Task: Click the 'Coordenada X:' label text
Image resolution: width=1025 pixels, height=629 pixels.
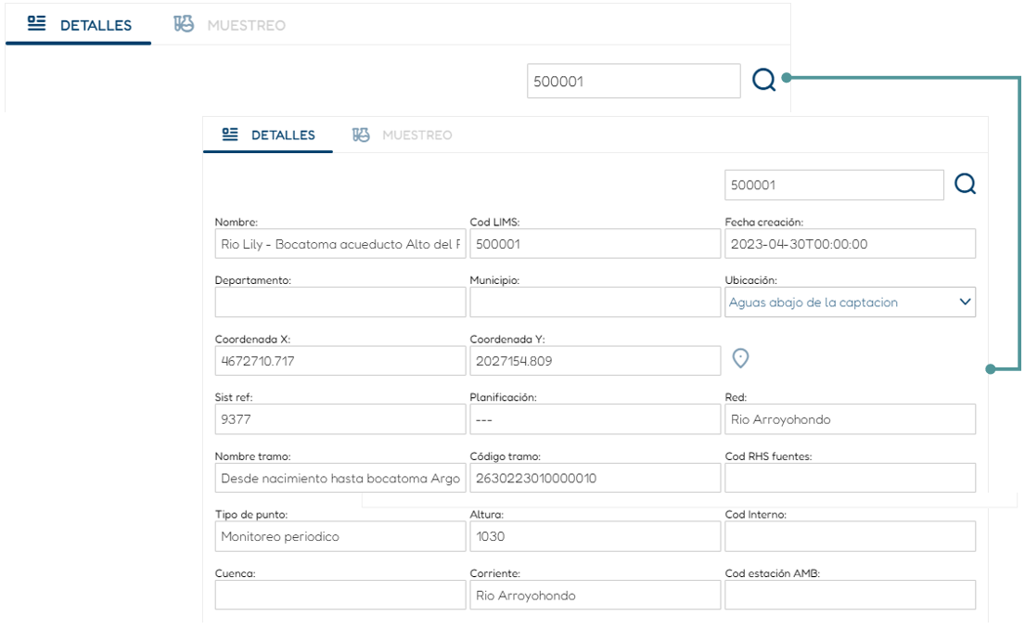Action: [x=252, y=340]
